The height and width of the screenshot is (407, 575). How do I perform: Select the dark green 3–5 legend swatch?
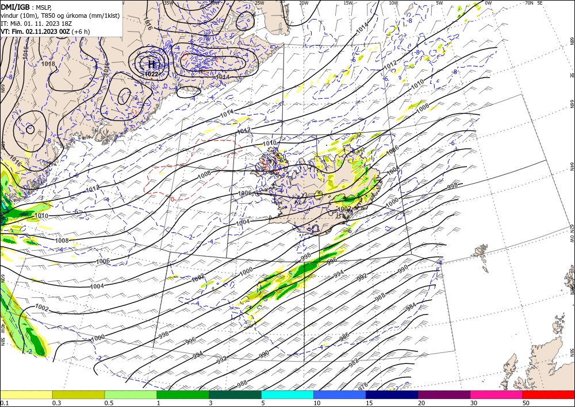(x=235, y=394)
